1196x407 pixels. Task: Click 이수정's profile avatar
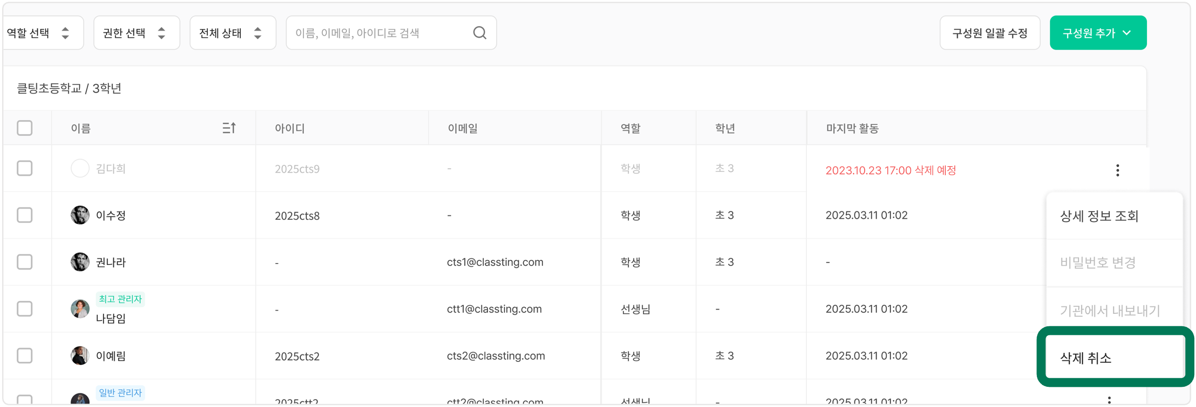coord(80,215)
